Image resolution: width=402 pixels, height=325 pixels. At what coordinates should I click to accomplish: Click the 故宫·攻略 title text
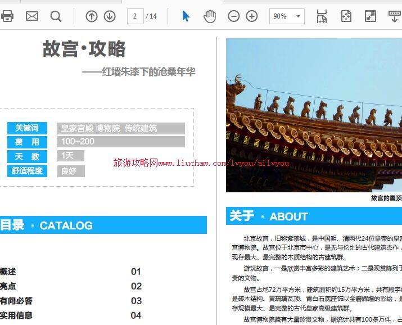84,49
